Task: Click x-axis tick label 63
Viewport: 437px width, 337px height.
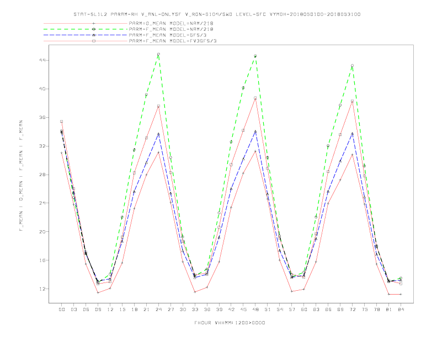Action: click(316, 309)
